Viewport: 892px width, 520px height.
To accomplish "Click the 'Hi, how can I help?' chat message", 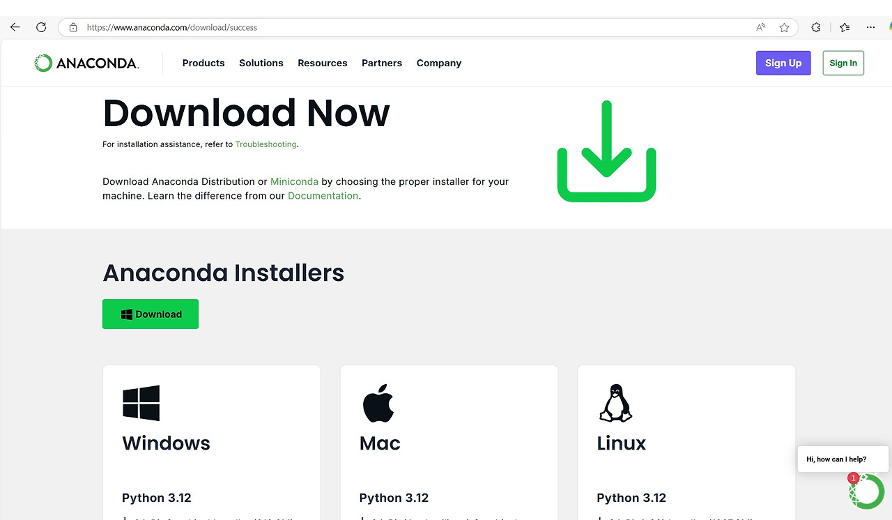I will [x=843, y=459].
